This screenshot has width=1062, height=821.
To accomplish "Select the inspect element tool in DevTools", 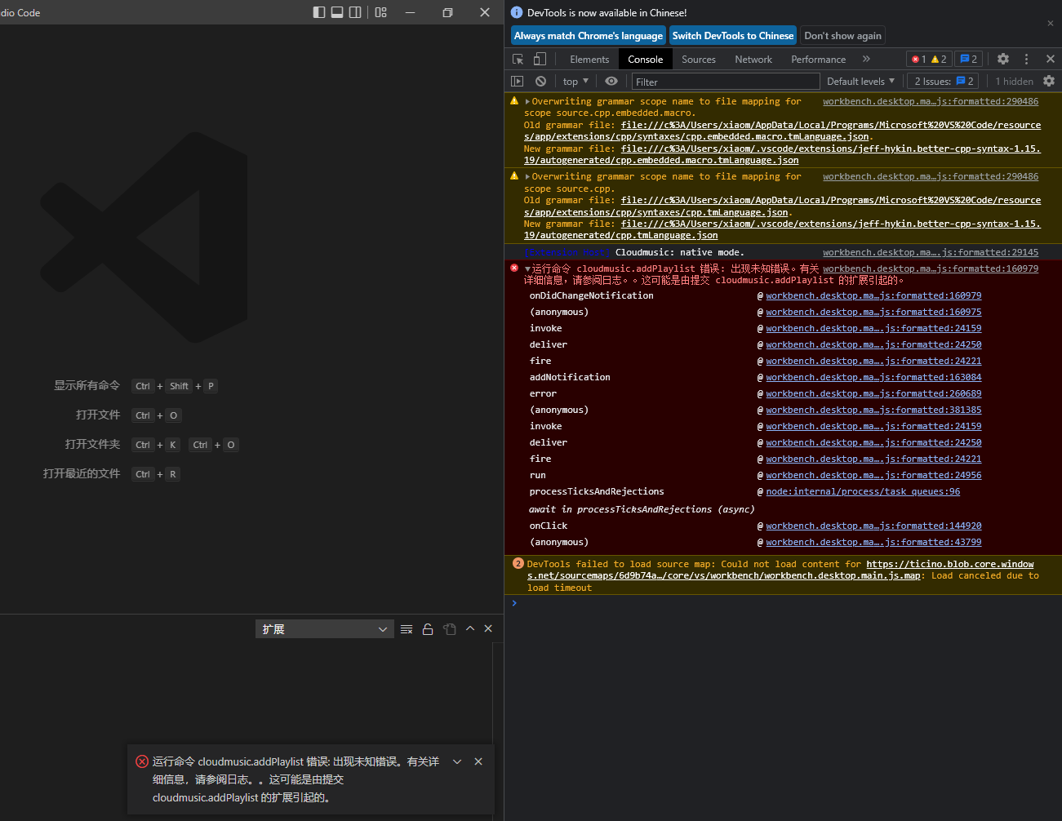I will pyautogui.click(x=518, y=59).
